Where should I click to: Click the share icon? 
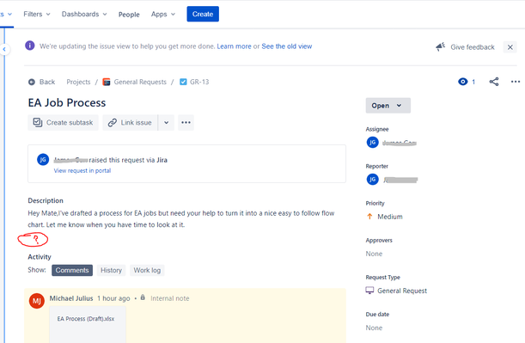[x=494, y=82]
